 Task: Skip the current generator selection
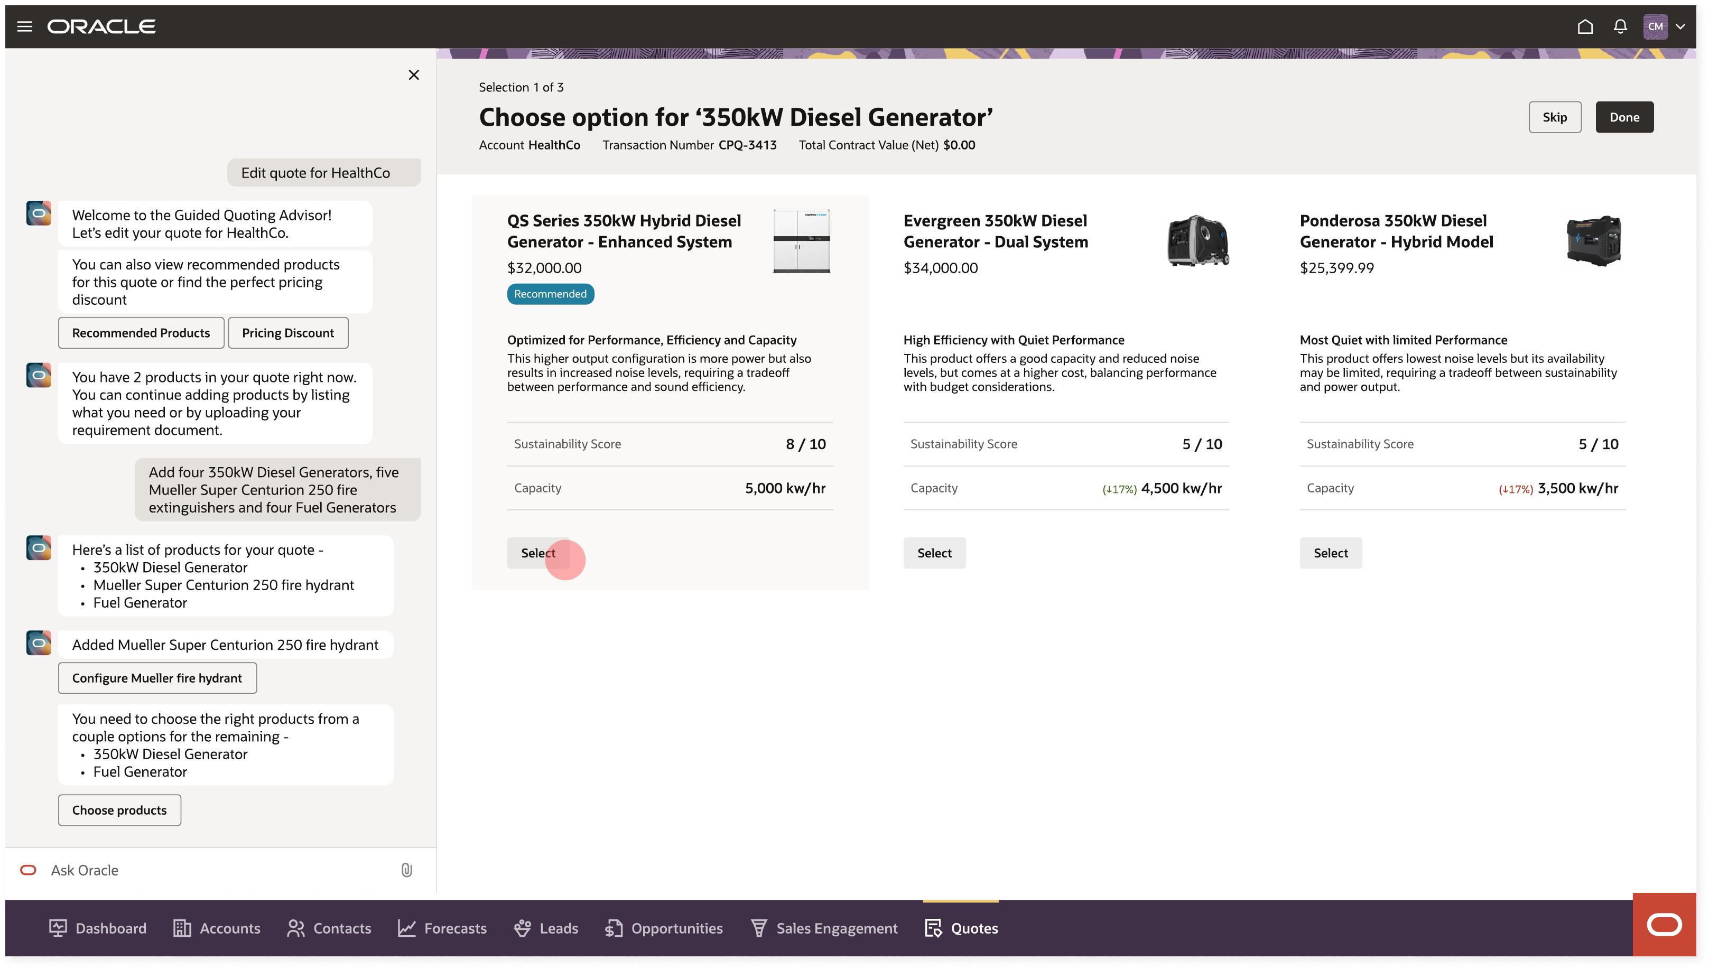pyautogui.click(x=1555, y=116)
